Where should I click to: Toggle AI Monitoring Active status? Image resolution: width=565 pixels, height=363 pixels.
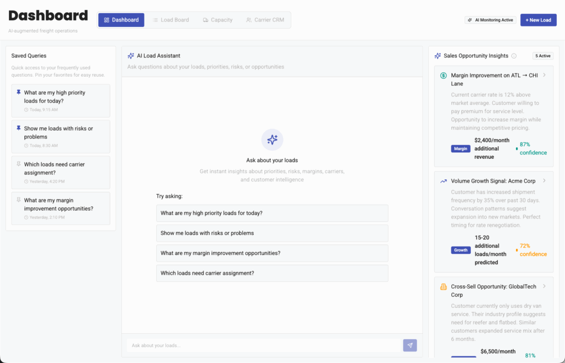click(490, 19)
